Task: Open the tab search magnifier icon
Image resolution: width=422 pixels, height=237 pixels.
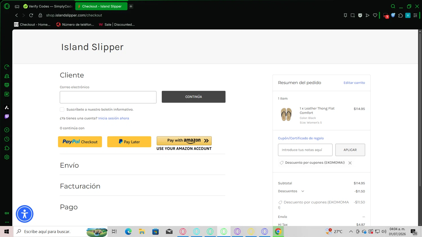Action: (393, 6)
